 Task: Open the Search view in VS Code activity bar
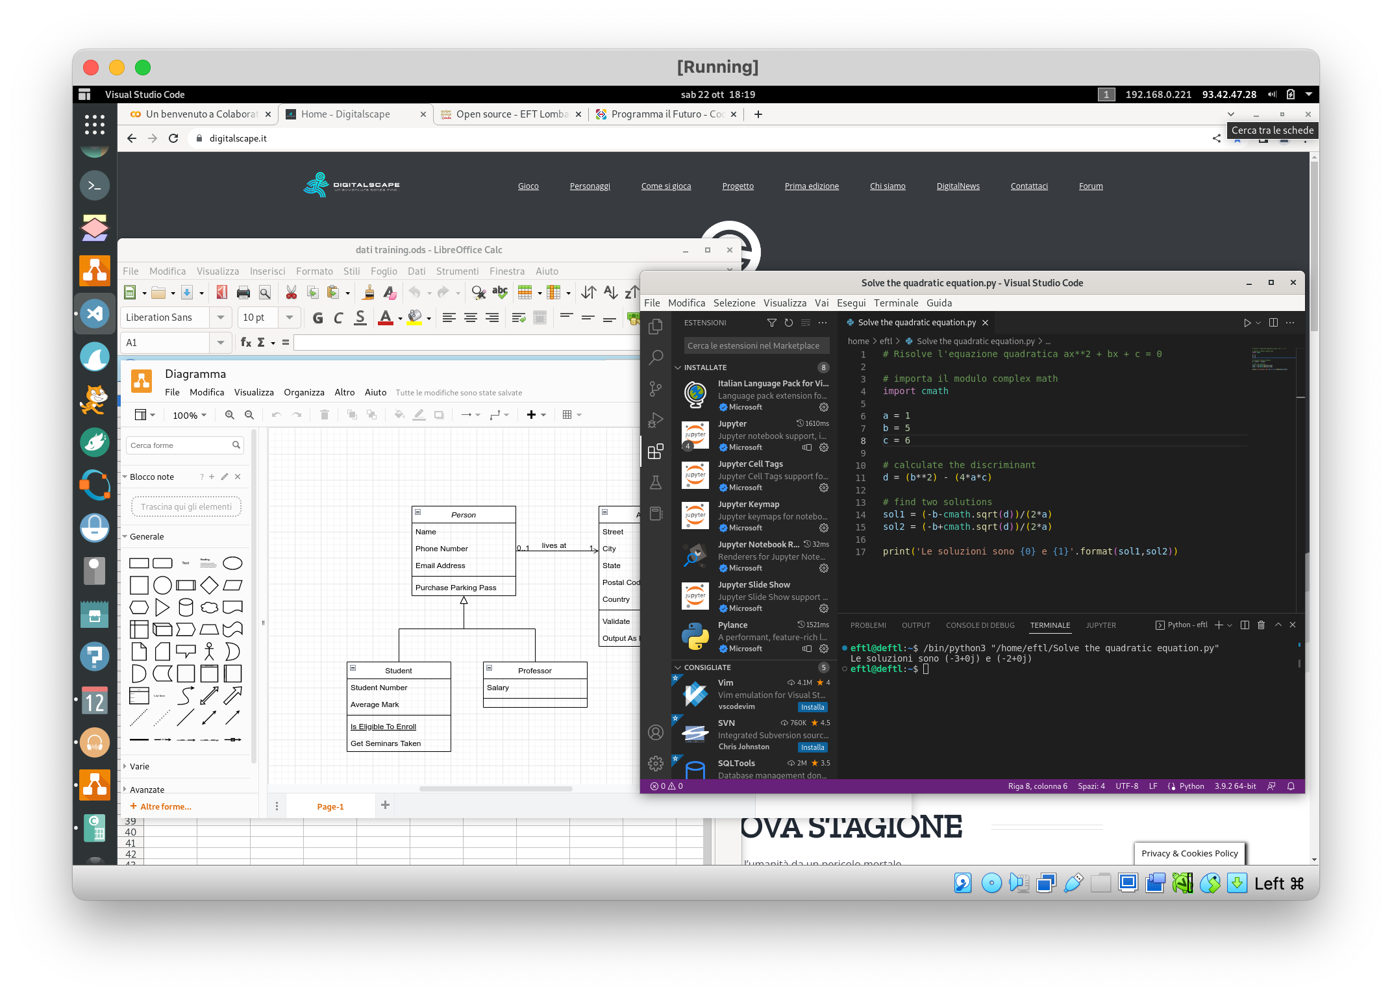pyautogui.click(x=656, y=357)
